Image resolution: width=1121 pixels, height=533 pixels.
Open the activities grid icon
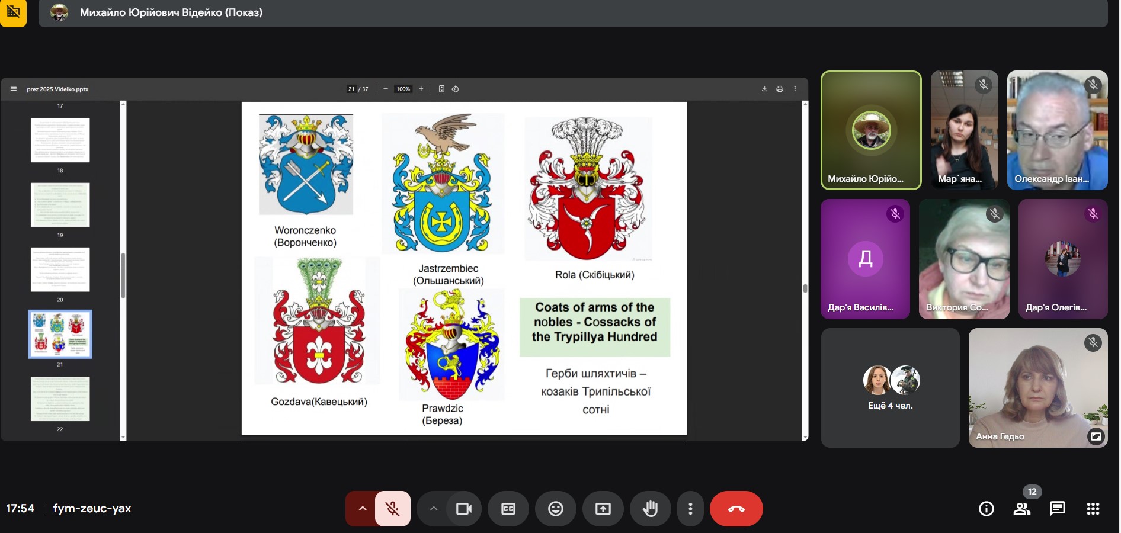click(1093, 509)
